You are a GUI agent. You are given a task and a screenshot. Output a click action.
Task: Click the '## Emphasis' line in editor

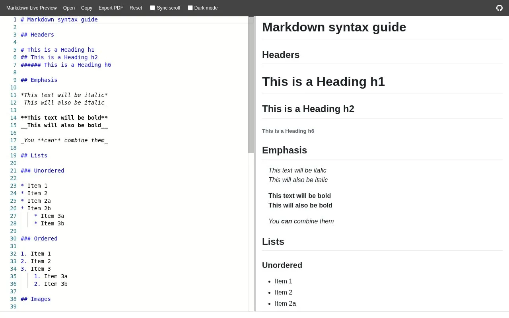tap(39, 80)
